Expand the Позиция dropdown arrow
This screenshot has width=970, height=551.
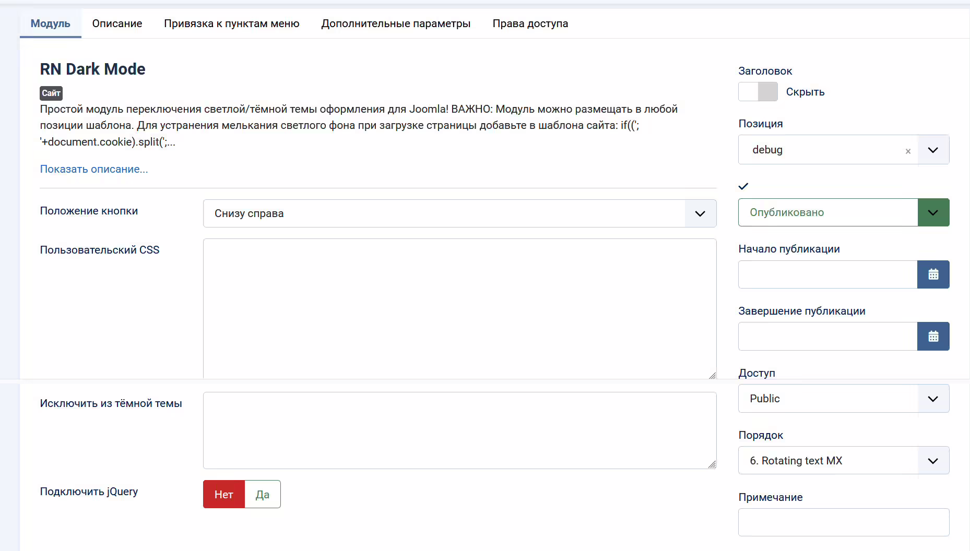click(933, 150)
